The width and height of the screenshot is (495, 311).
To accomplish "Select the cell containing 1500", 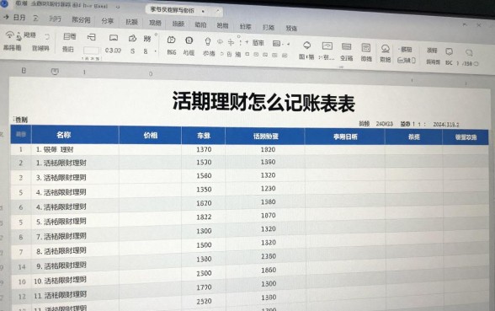I will click(x=204, y=245).
